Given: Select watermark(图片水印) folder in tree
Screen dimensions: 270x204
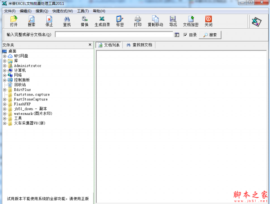Looking at the screenshot, I should pos(33,114).
